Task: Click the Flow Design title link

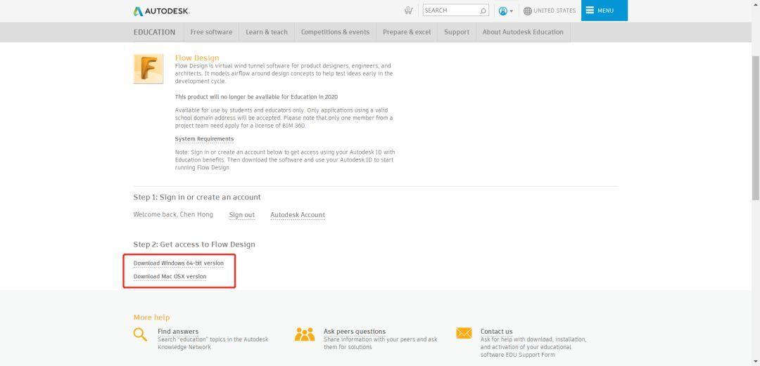Action: pos(197,58)
